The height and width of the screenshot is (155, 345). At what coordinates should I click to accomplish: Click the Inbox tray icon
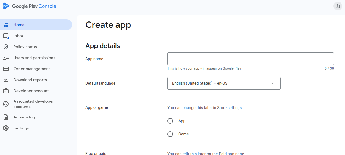pyautogui.click(x=6, y=36)
